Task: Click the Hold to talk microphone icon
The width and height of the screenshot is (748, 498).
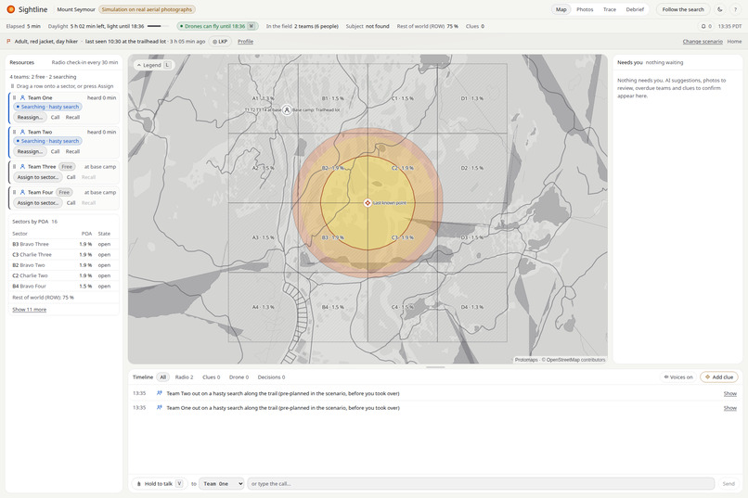Action: 139,484
